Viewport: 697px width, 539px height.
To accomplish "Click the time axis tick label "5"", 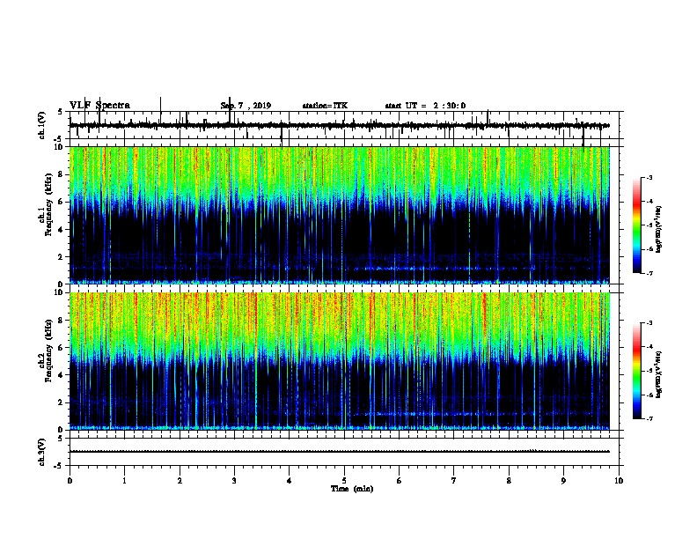I will click(x=344, y=481).
